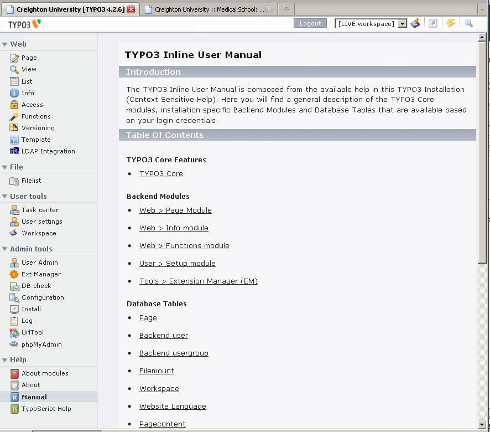Open Ext Manager from Admin tools
490x432 pixels.
(41, 274)
